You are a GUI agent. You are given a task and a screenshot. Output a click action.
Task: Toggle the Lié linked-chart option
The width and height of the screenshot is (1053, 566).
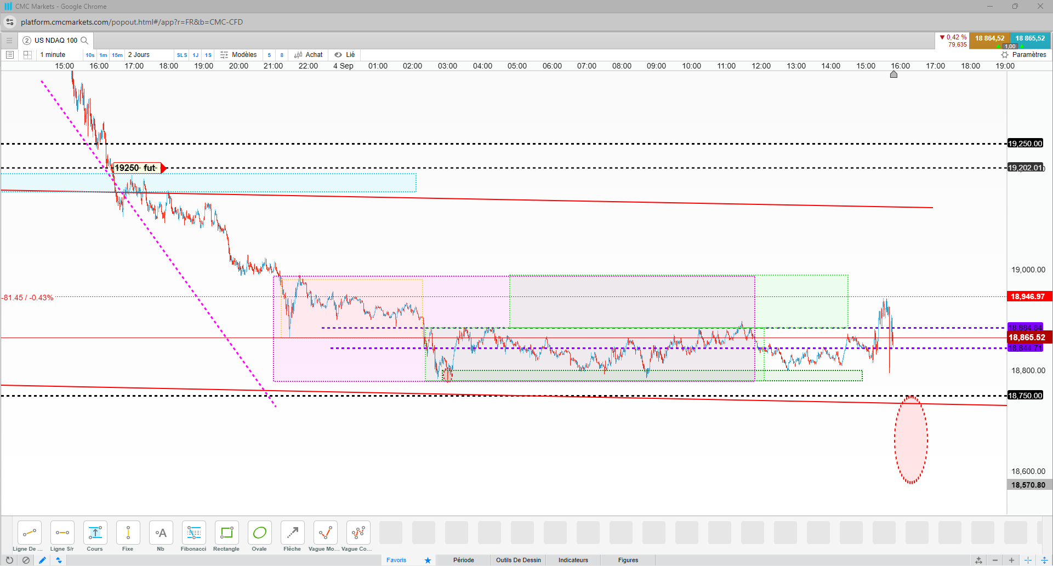click(x=345, y=55)
